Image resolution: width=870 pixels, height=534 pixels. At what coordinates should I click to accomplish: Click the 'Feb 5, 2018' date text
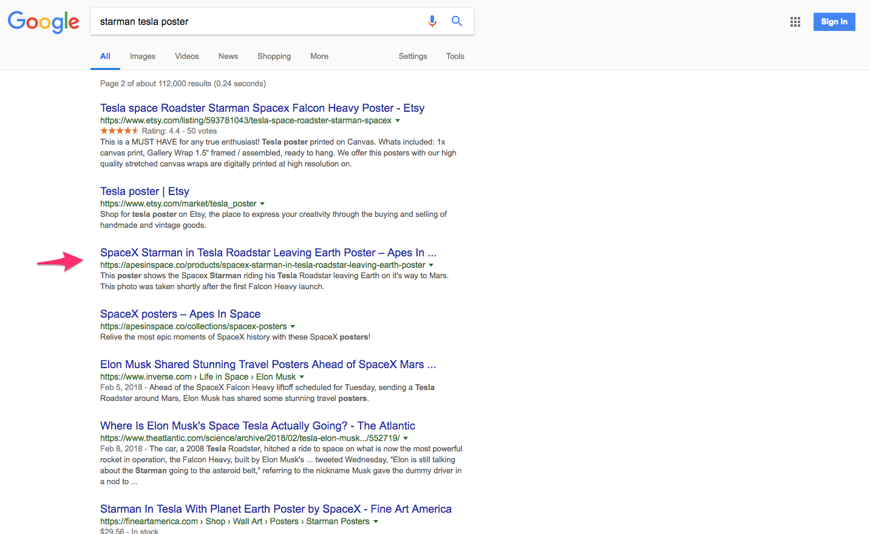pos(121,387)
